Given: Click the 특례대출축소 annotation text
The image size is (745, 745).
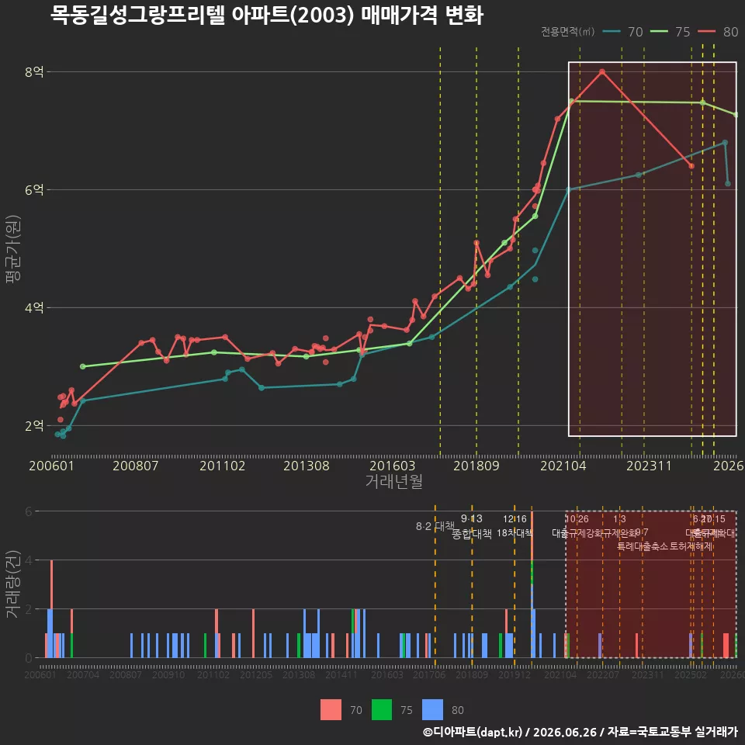Looking at the screenshot, I should 643,546.
